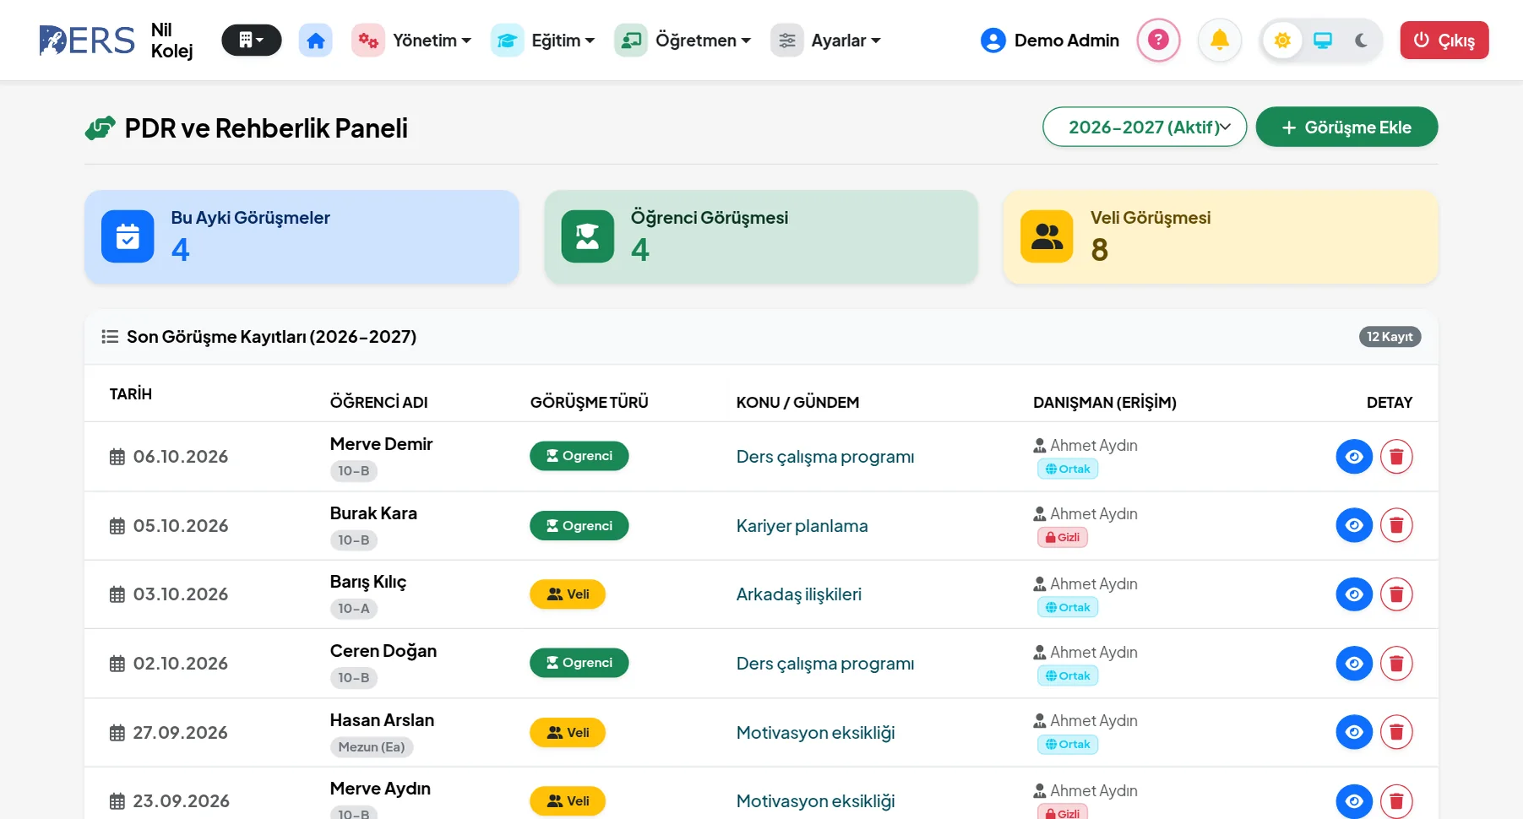Switch to system theme monitor icon

[x=1323, y=41]
